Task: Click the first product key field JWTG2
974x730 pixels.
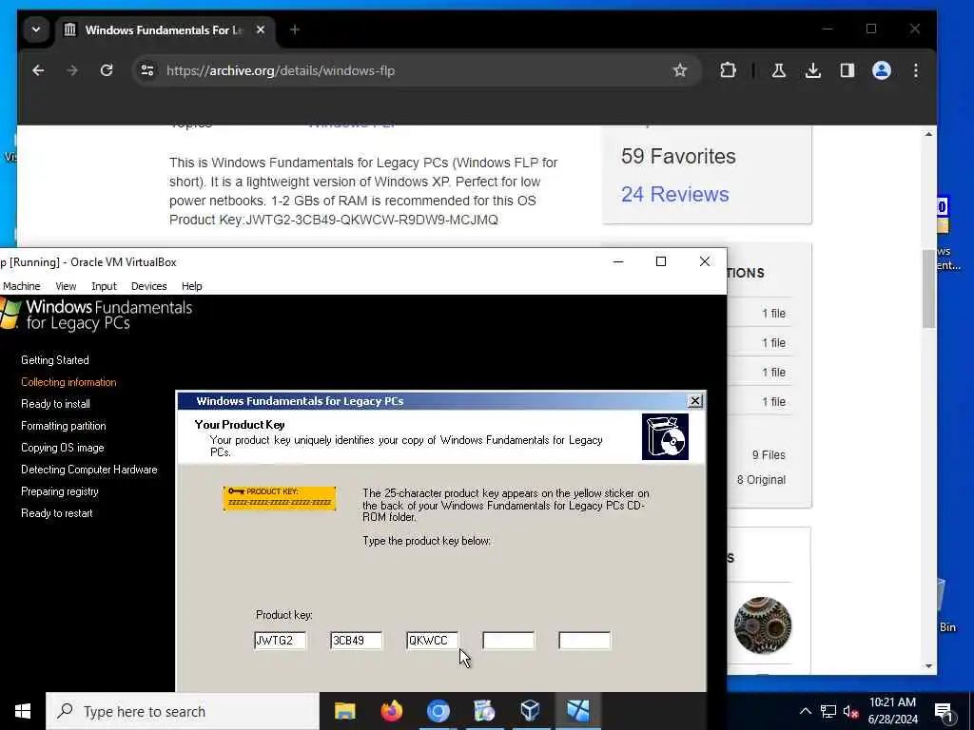Action: pos(281,640)
